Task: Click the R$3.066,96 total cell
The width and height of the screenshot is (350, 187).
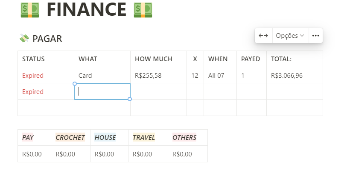Action: [287, 76]
